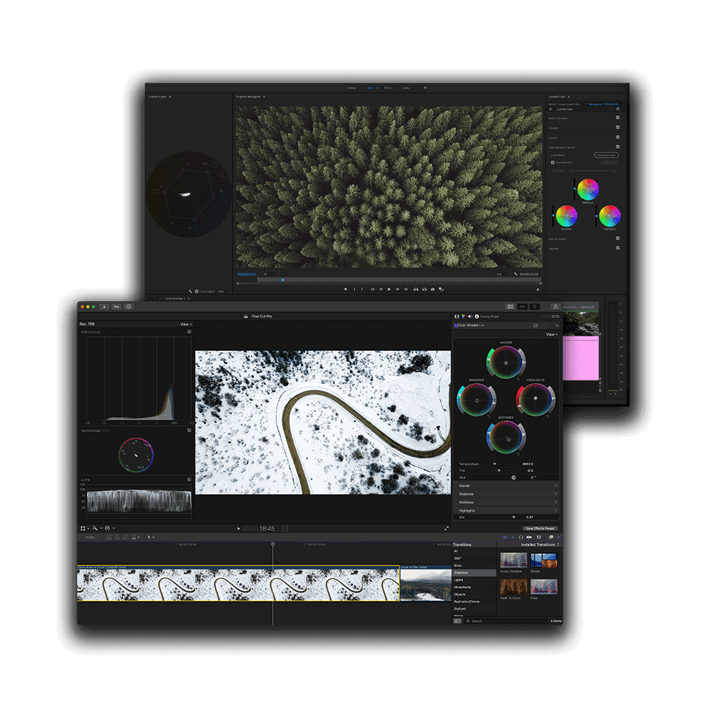Click the keyword editor key icon
This screenshot has height=707, width=707.
pyautogui.click(x=117, y=307)
